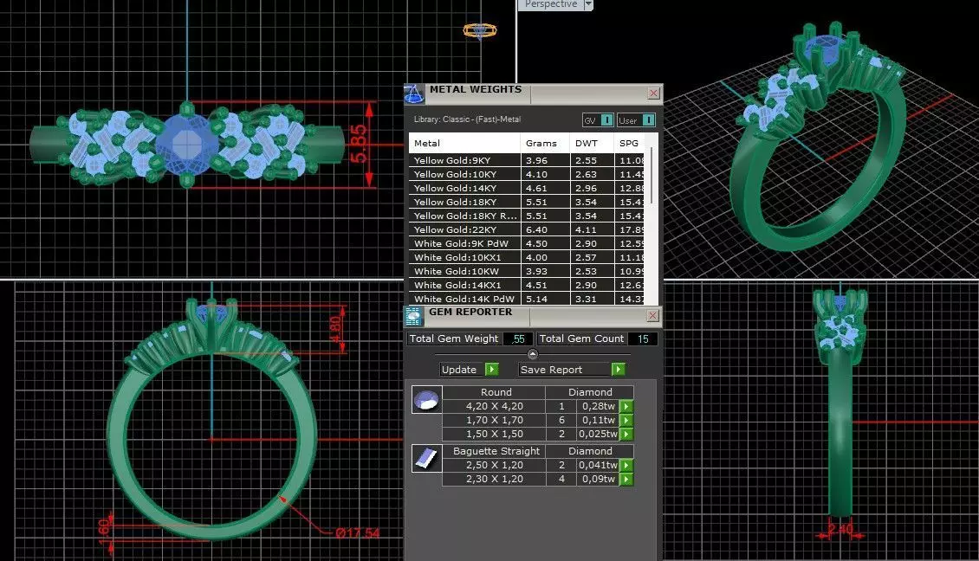Screen dimensions: 979x561
Task: Click the small ring gumball icon in top viewport
Action: pos(479,30)
